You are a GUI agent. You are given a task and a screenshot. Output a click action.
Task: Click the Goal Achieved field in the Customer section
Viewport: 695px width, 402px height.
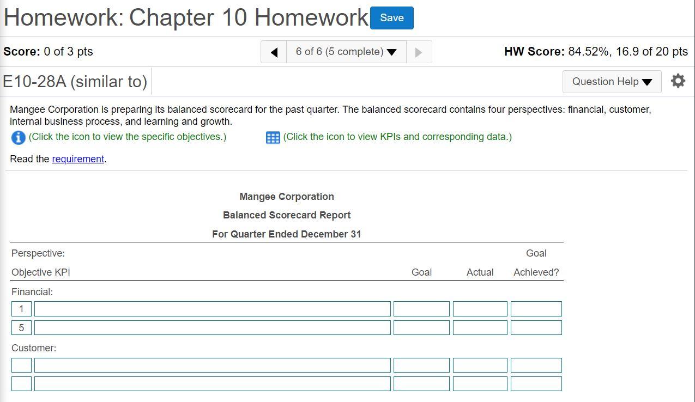[x=536, y=364]
